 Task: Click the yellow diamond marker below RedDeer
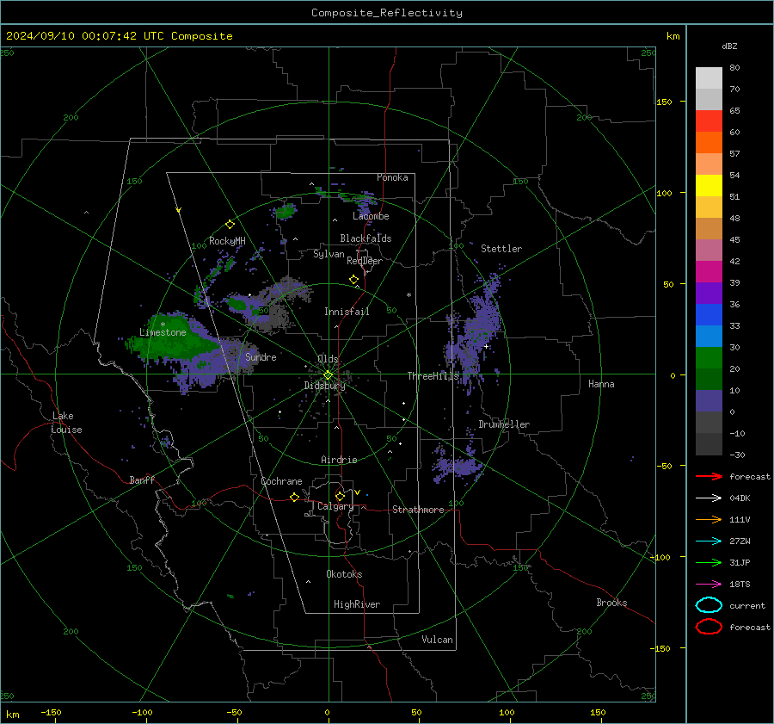[x=353, y=280]
